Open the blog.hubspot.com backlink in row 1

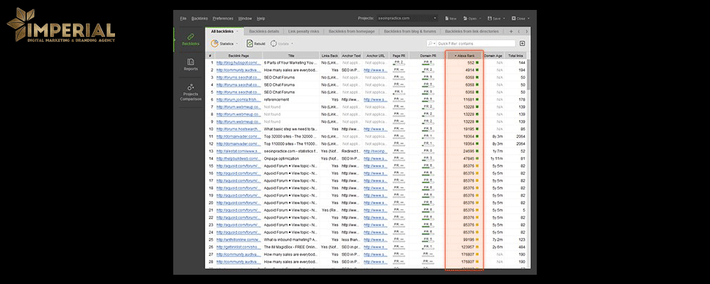click(x=237, y=62)
